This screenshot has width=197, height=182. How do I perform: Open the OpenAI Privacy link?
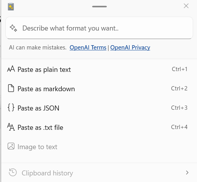point(130,48)
